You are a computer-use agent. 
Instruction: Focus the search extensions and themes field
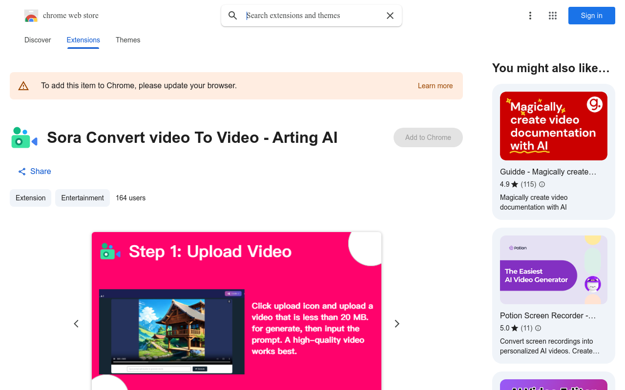[311, 16]
